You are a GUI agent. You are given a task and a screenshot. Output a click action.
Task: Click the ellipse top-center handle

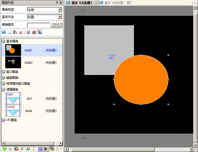pyautogui.click(x=141, y=55)
